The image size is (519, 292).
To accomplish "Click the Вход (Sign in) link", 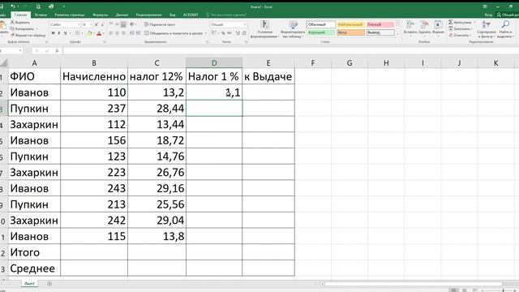I will tap(488, 15).
